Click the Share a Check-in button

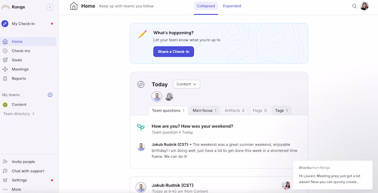173,52
